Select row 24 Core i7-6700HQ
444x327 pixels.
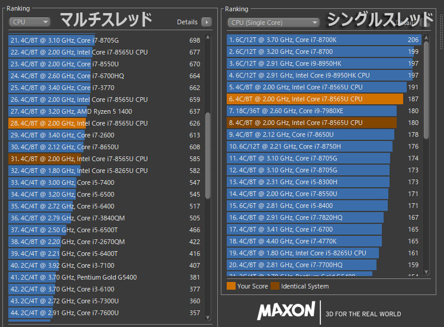click(105, 76)
